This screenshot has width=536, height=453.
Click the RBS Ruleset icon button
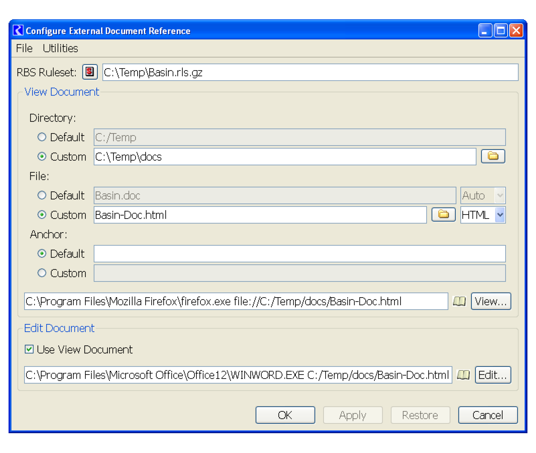tap(90, 72)
